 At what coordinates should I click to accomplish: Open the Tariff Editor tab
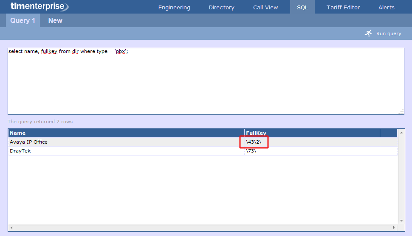[x=343, y=7]
